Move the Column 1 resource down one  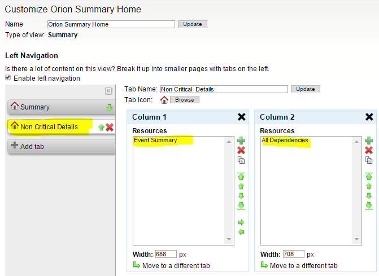241,196
